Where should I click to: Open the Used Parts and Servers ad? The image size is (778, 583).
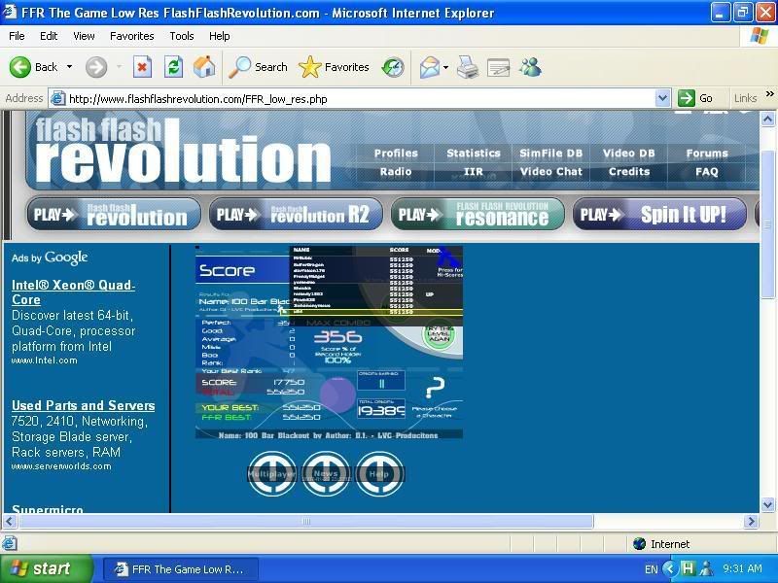(83, 405)
